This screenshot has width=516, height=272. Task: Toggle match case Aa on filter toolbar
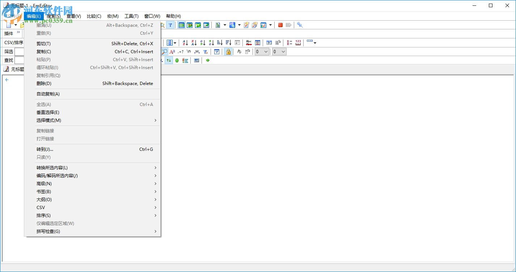pyautogui.click(x=173, y=51)
